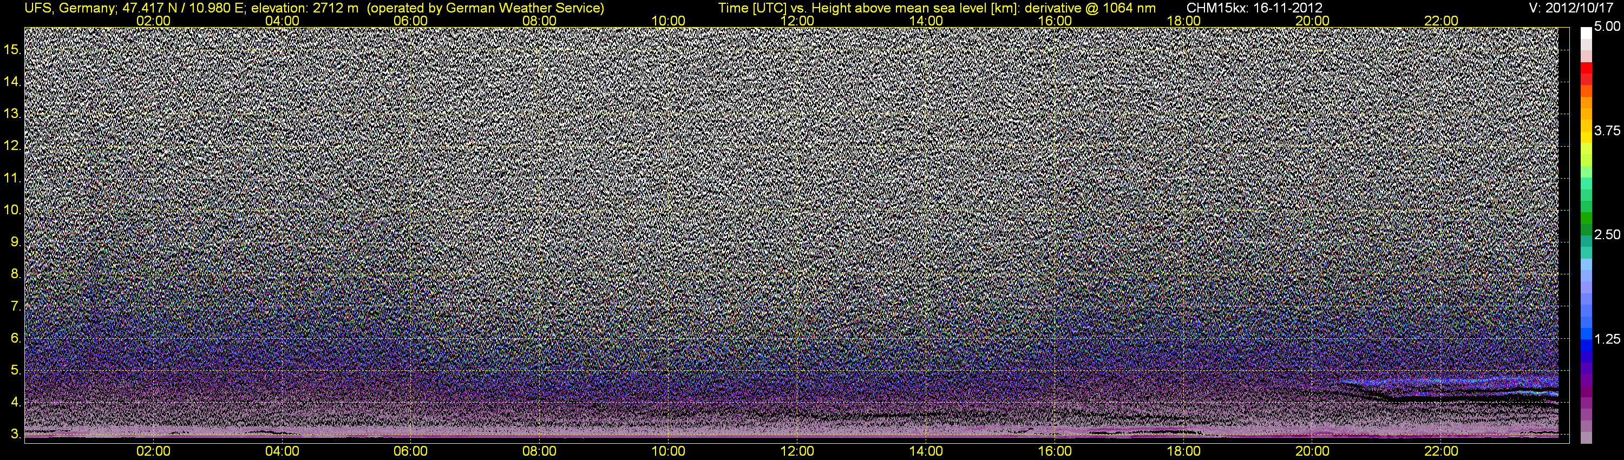This screenshot has height=460, width=1624.
Task: Click the bottom axis label 16:00
Action: (1055, 451)
